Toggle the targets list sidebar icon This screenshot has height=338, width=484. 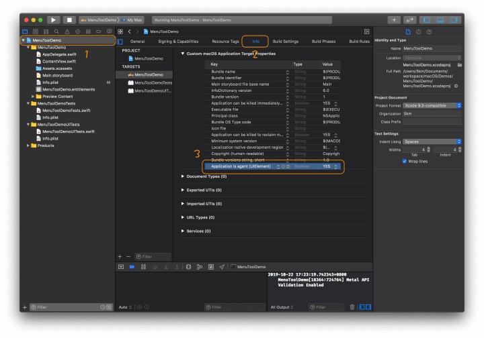pos(120,42)
